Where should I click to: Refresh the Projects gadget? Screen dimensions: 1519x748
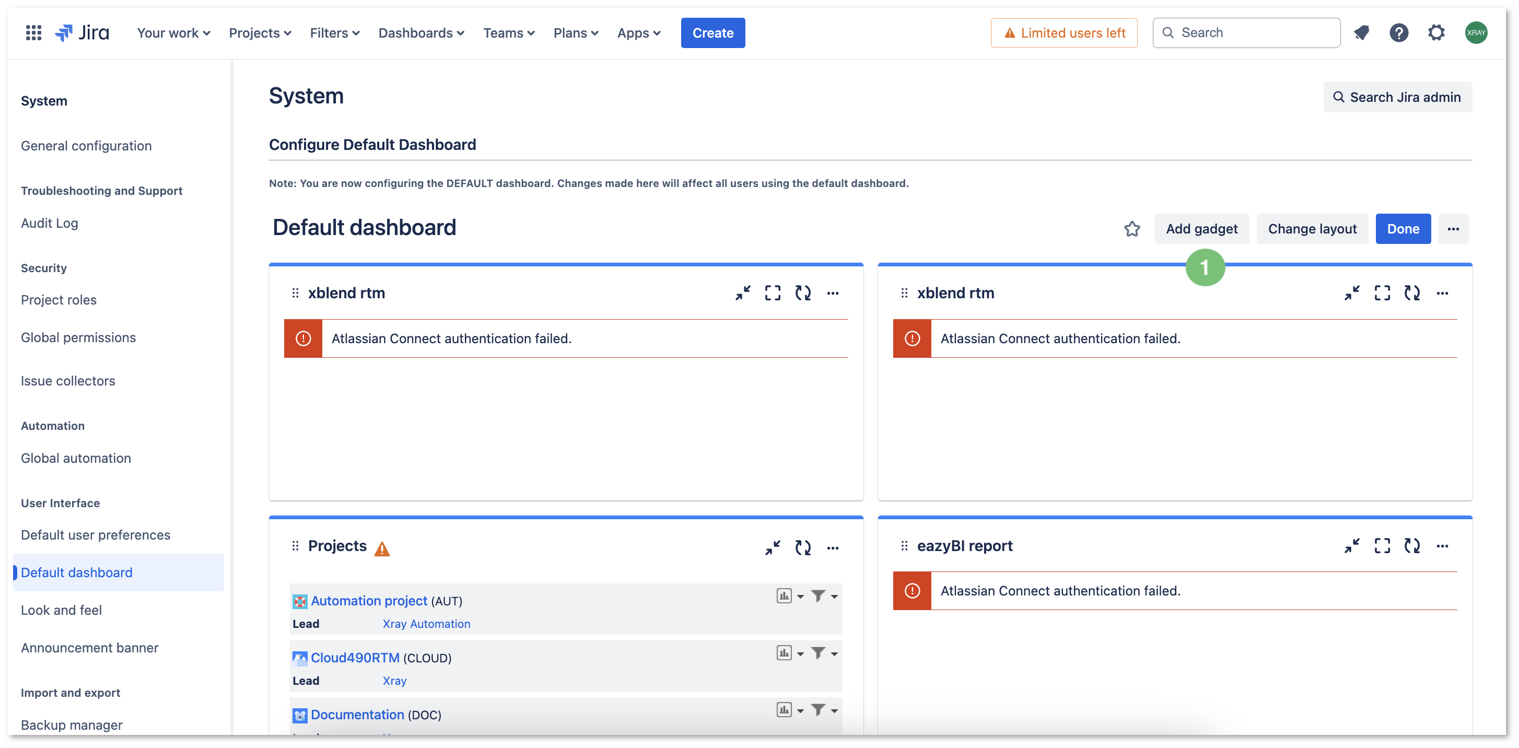[802, 547]
